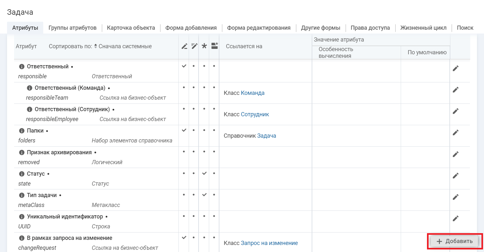
Task: Open the Форма редактирования tab
Action: point(258,28)
